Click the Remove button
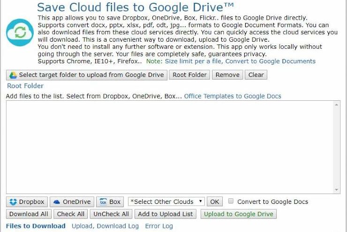This screenshot has height=232, width=347. (x=227, y=75)
